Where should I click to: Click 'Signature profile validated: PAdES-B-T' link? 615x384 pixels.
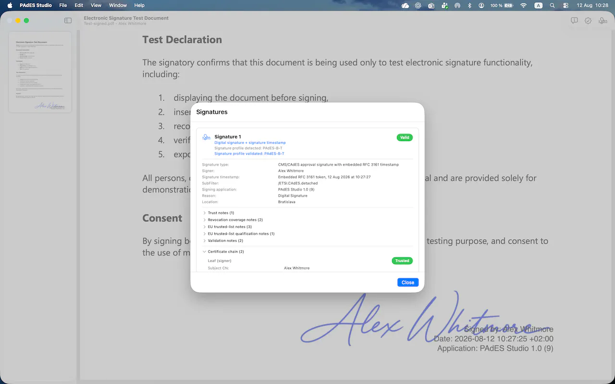coord(249,154)
